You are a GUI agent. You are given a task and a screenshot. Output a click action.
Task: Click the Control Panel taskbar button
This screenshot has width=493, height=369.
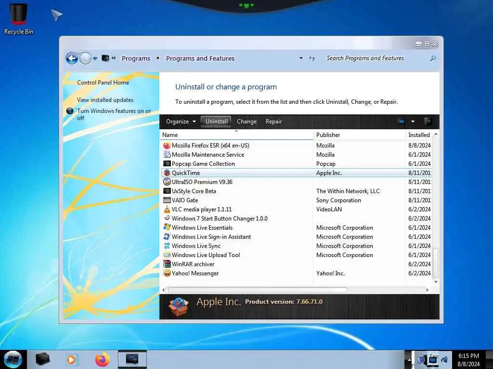point(132,359)
